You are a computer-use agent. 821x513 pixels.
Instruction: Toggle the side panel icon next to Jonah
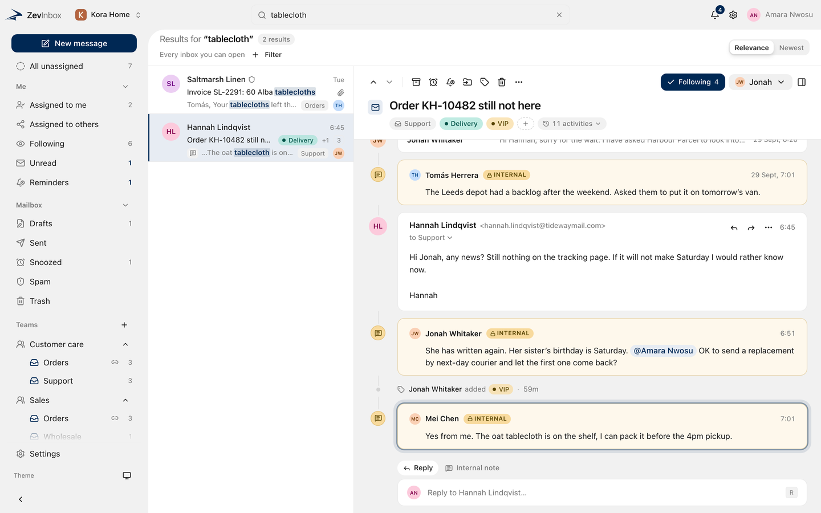click(802, 82)
